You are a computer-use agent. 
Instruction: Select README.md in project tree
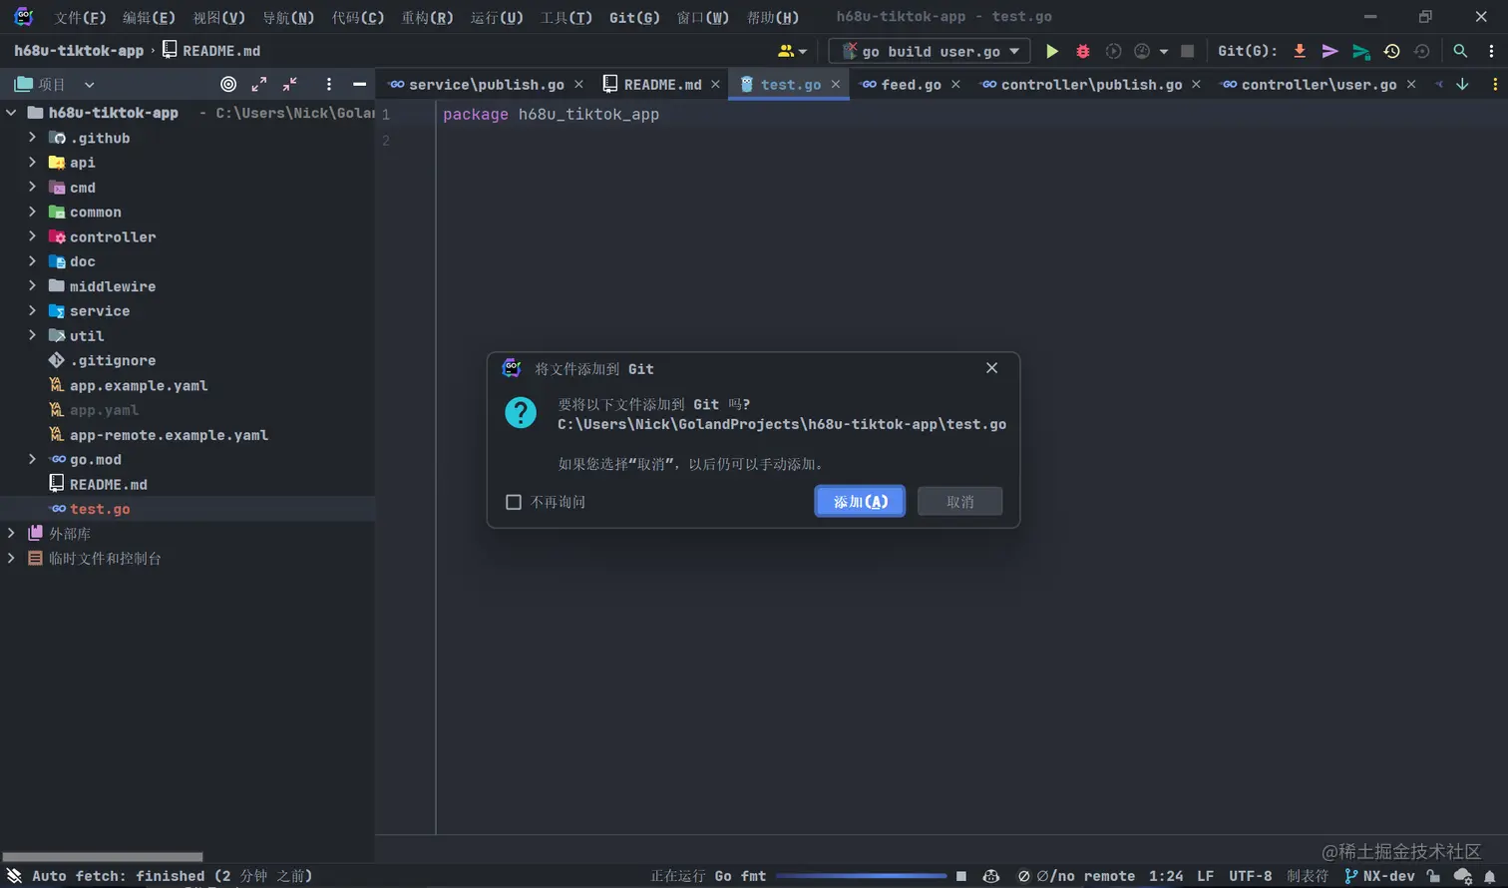click(x=108, y=484)
